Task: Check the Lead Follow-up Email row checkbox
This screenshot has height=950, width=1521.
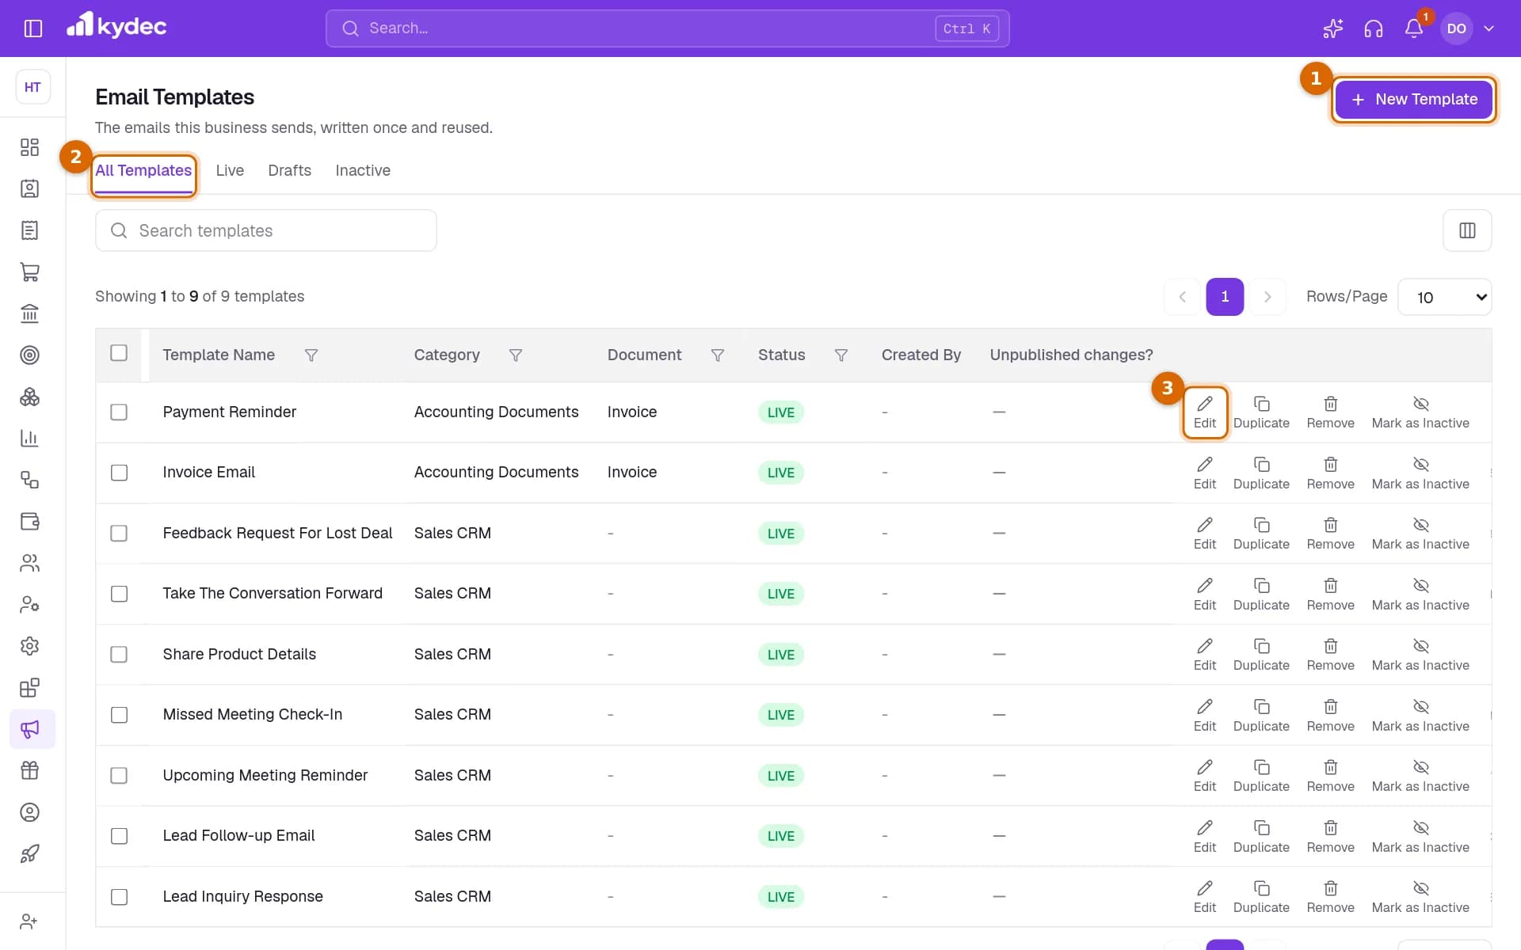Action: (119, 836)
